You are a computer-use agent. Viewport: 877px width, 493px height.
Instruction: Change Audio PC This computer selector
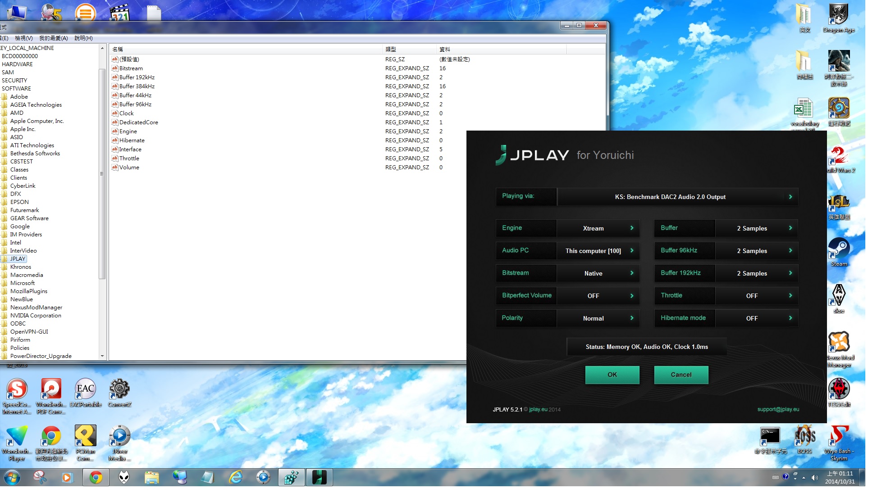[598, 251]
